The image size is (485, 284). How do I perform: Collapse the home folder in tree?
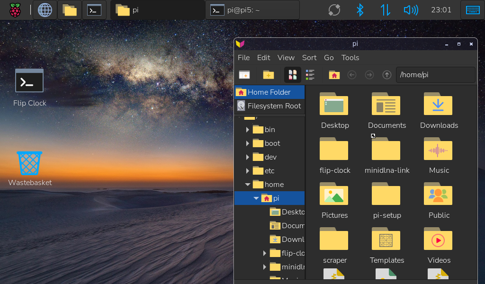247,185
